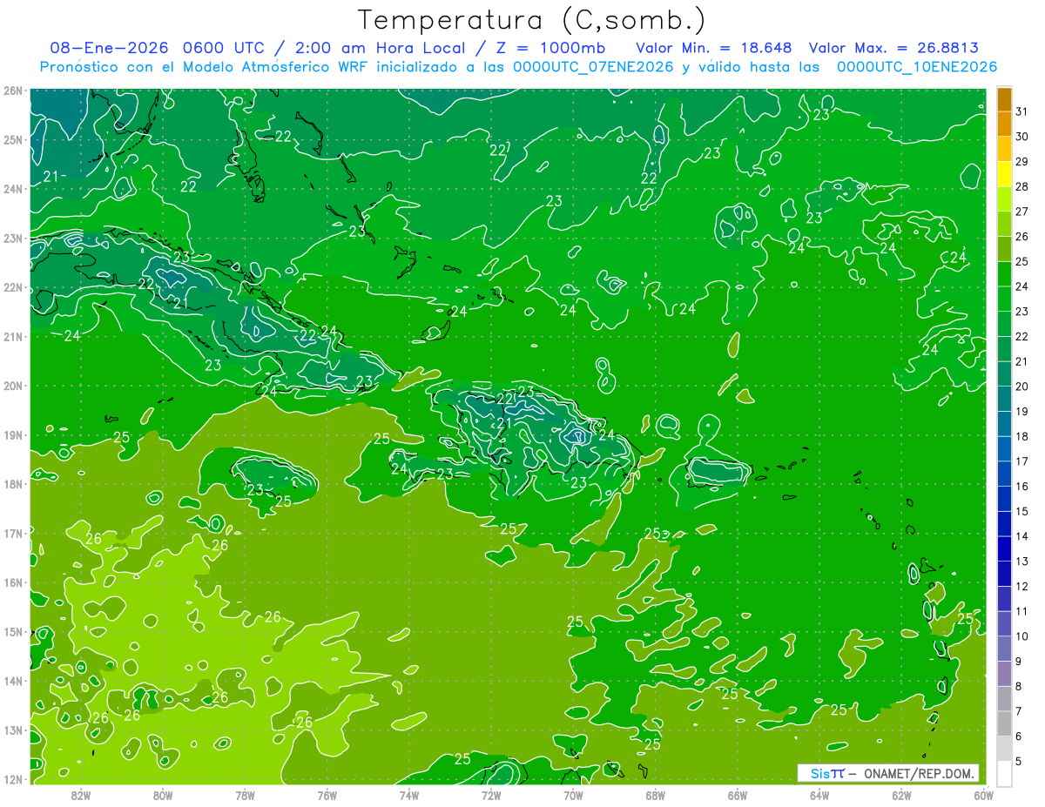Click the orange color bar segment between 30 and 31
The image size is (1045, 807).
tap(1004, 124)
